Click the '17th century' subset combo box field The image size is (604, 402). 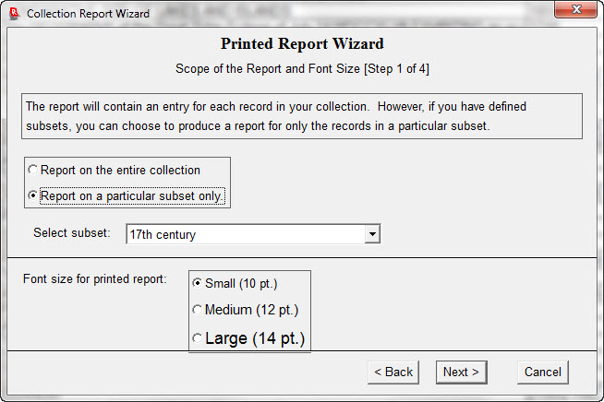point(245,235)
